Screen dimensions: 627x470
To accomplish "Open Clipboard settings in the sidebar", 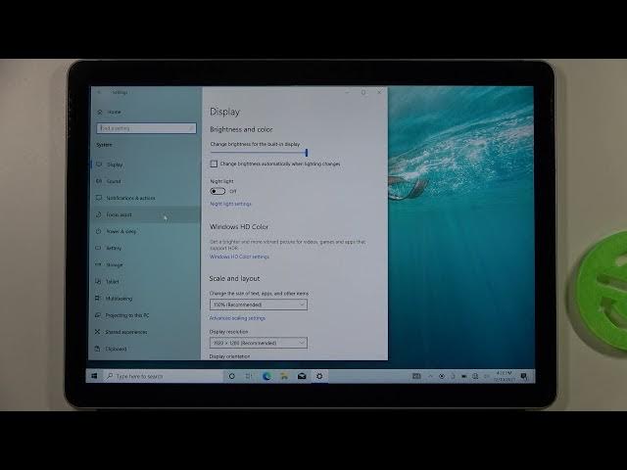I will pos(146,349).
